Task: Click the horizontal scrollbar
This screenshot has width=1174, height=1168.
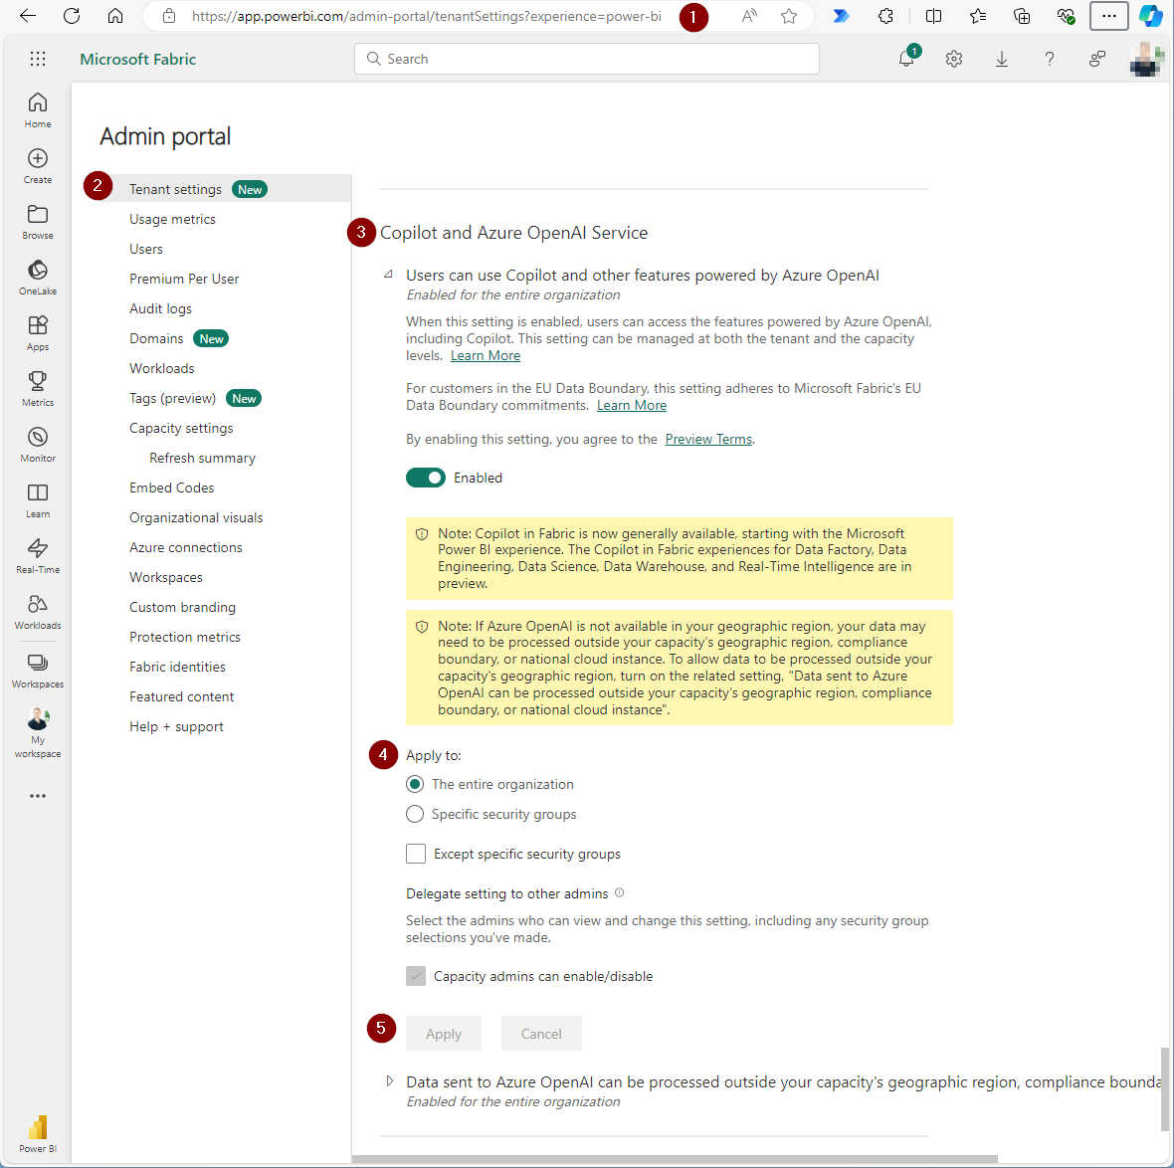Action: [674, 1159]
